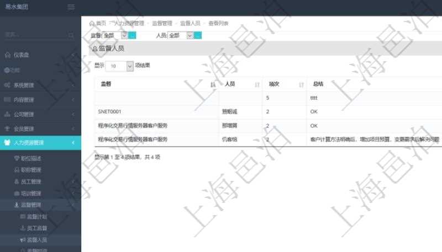Click the 监督计划 icon

23,217
